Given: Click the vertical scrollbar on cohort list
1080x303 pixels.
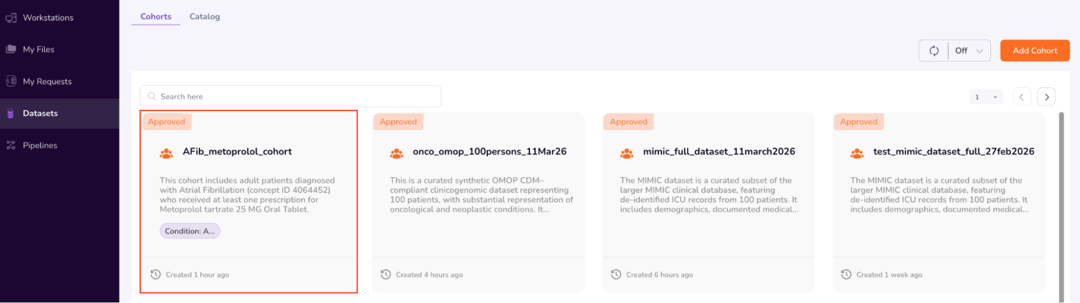Looking at the screenshot, I should [1061, 205].
